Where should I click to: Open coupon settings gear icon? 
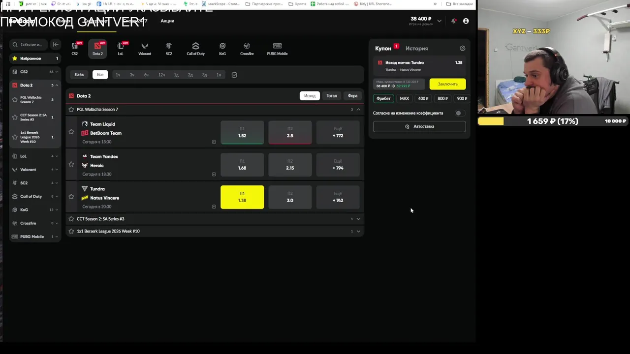click(x=462, y=48)
